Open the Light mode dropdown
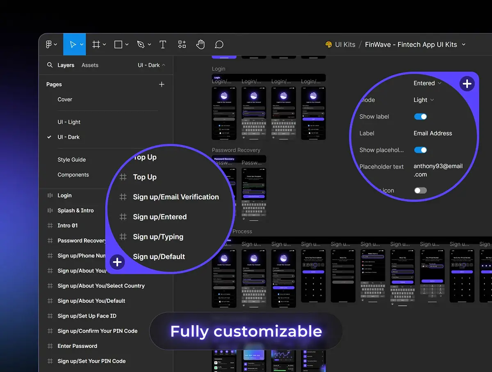Image resolution: width=492 pixels, height=372 pixels. (424, 100)
